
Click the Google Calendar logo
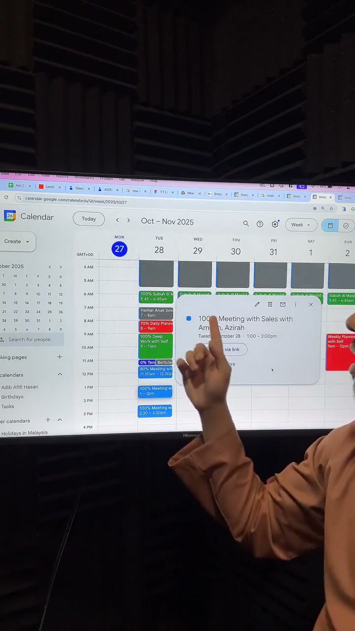coord(9,216)
